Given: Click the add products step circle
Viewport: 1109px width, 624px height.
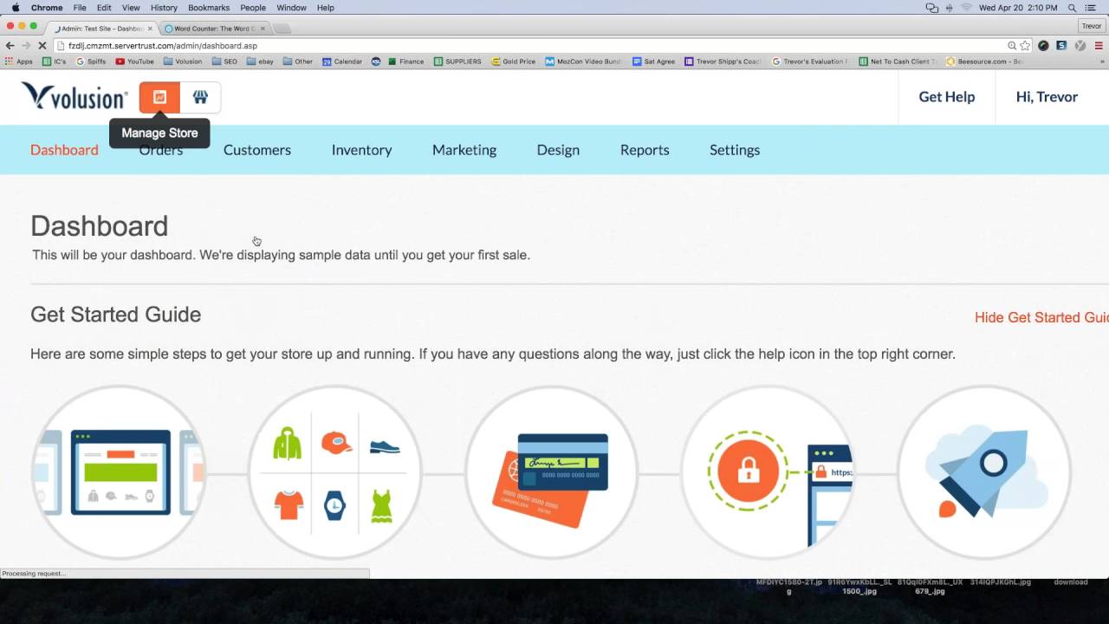Looking at the screenshot, I should pyautogui.click(x=335, y=472).
